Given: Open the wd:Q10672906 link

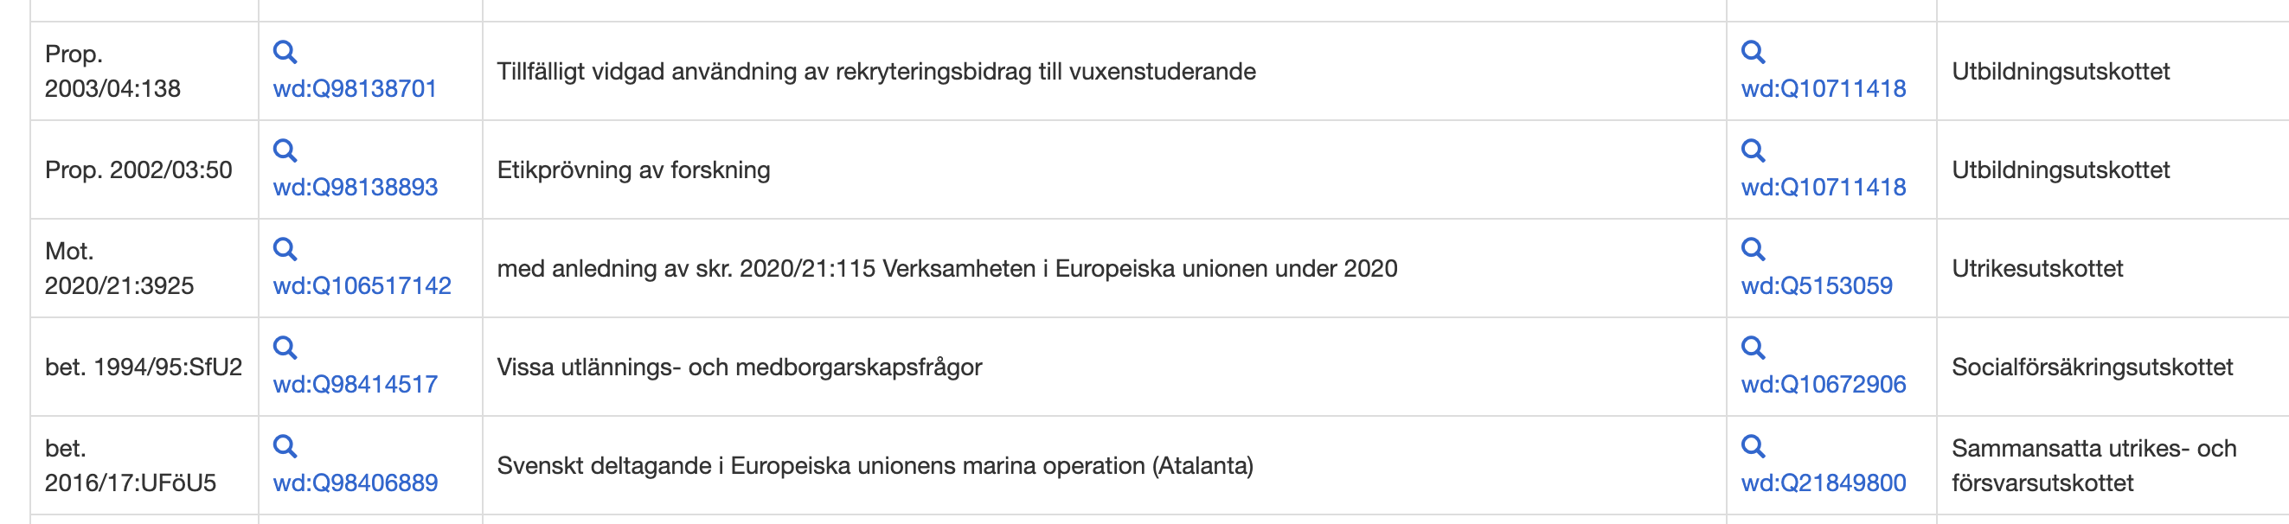Looking at the screenshot, I should pos(1823,385).
